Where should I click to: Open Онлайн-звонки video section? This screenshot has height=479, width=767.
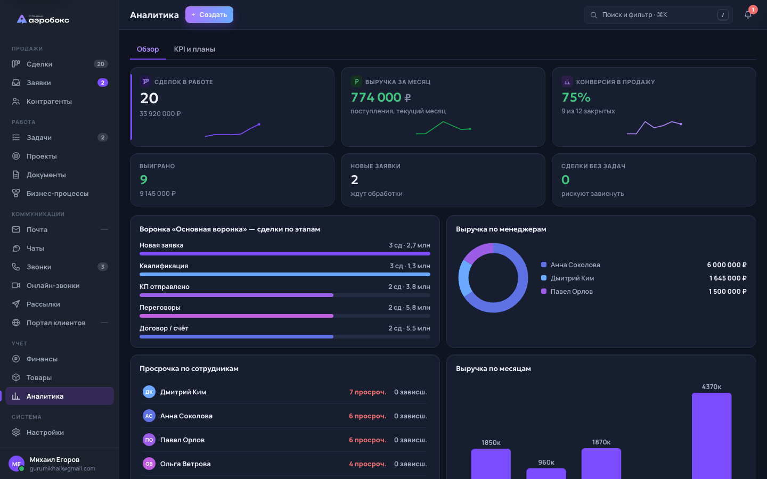[60, 285]
